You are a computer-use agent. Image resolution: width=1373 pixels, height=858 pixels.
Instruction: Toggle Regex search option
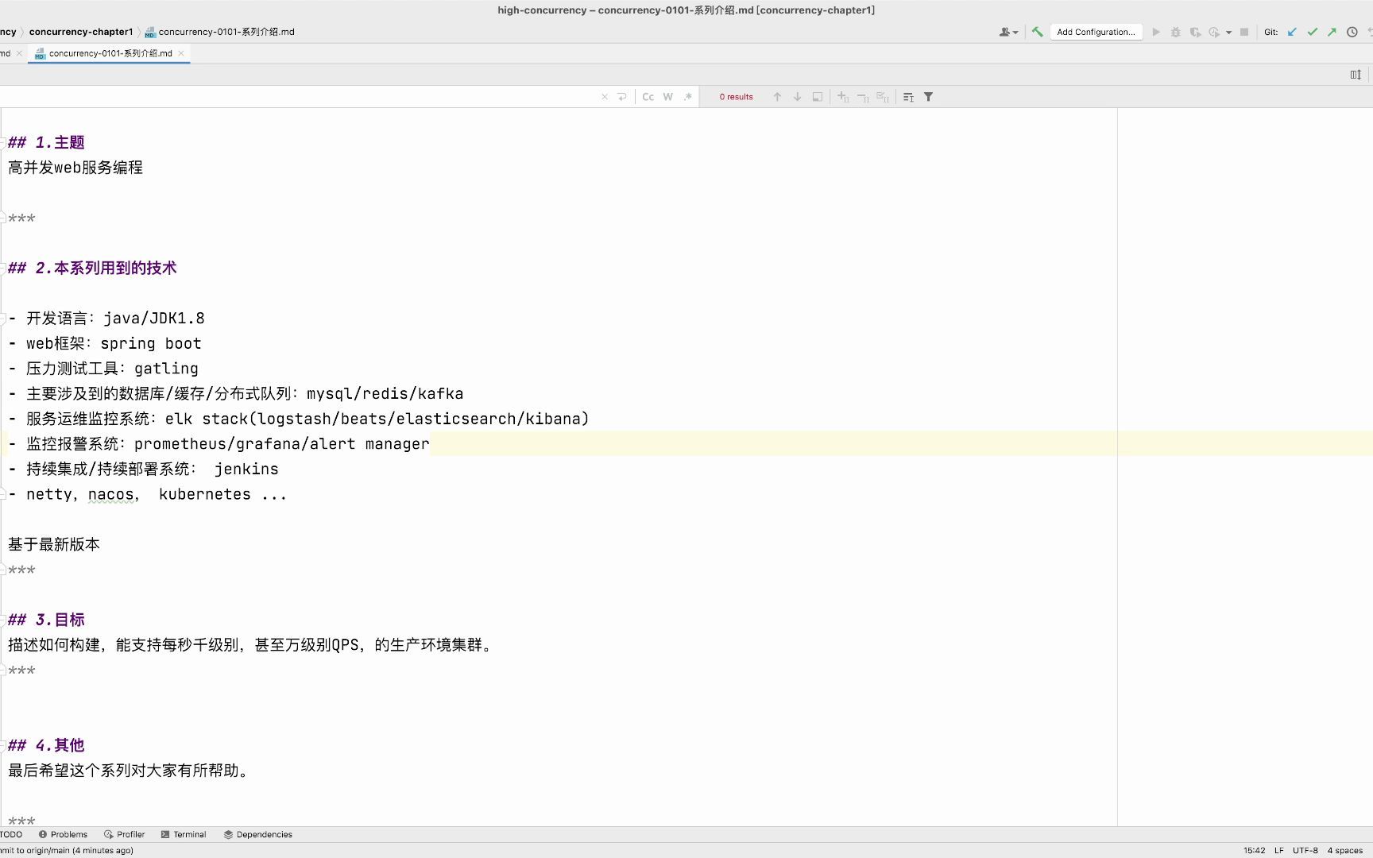(687, 97)
